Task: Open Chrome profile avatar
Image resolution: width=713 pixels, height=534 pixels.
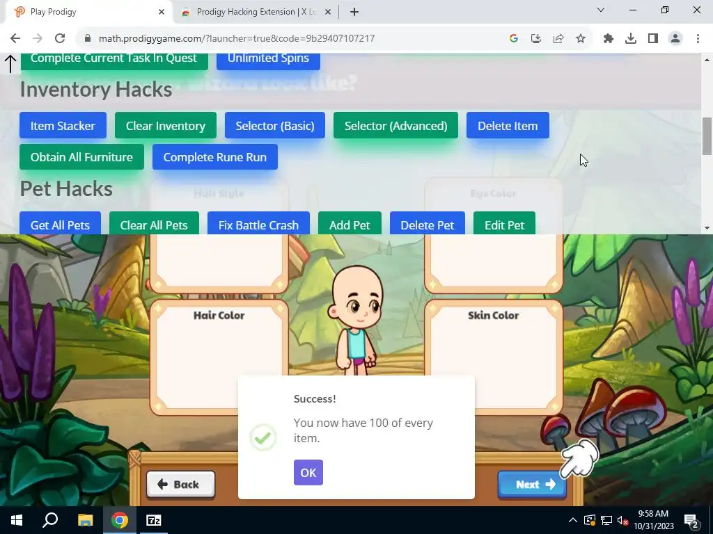Action: (675, 39)
